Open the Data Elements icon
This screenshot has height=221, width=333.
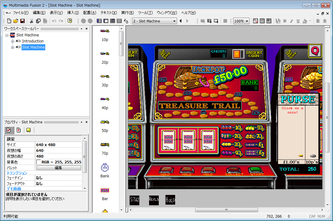point(126,21)
